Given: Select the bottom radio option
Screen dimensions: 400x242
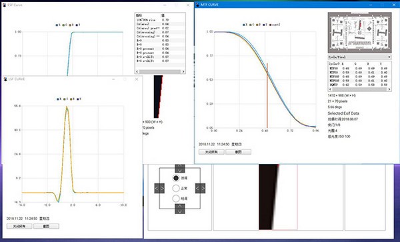Looking at the screenshot, I should (176, 199).
